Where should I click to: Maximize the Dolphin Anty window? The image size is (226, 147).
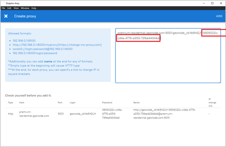[212, 3]
